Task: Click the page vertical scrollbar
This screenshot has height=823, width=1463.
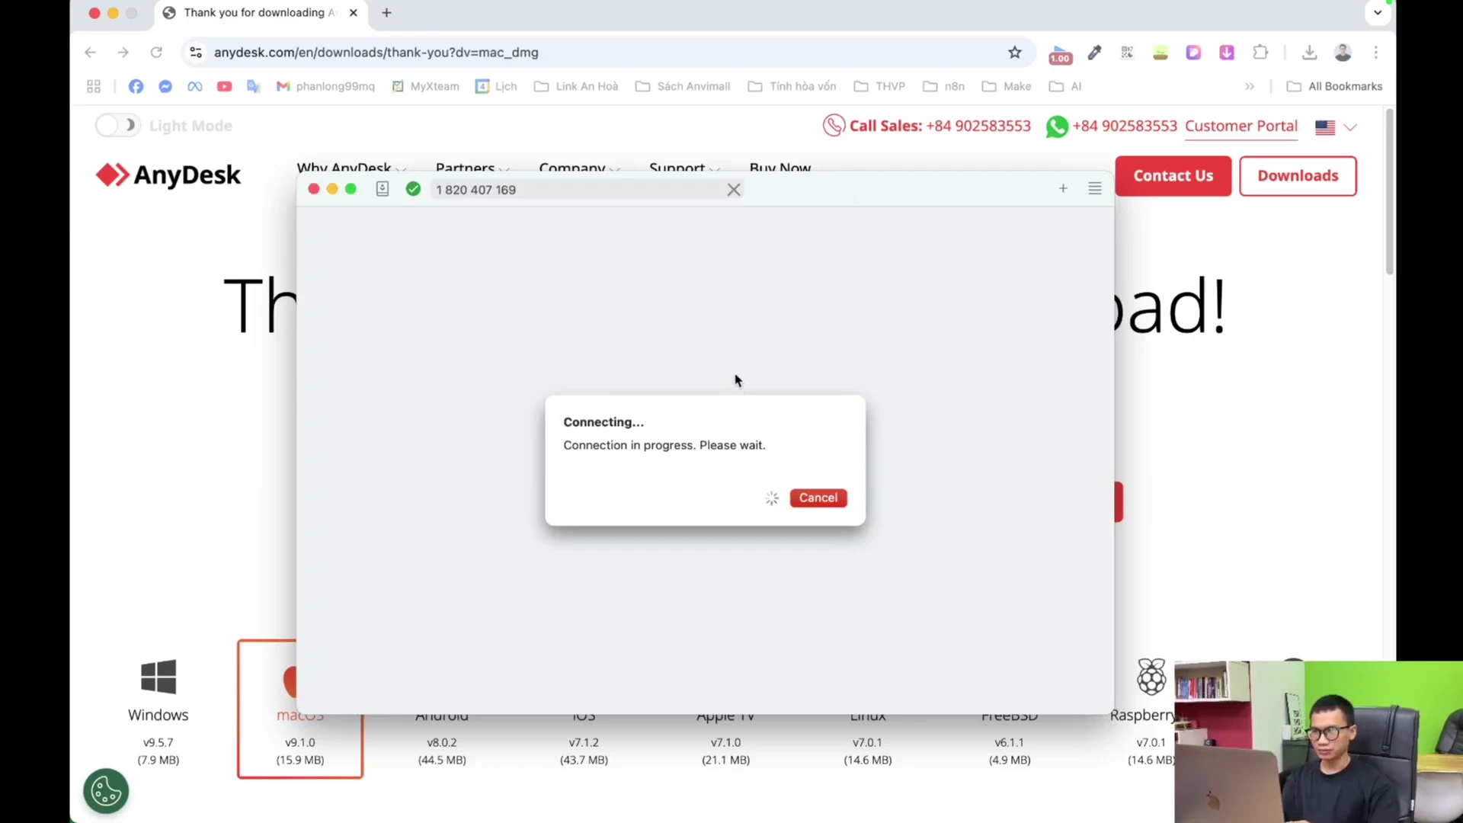Action: (x=1390, y=192)
